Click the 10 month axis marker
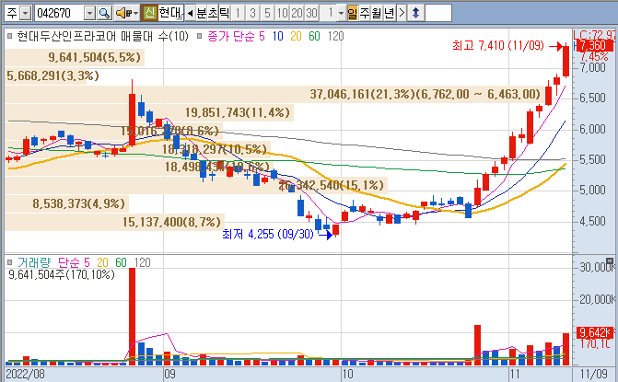Screen dimensions: 618x382 tap(347, 374)
